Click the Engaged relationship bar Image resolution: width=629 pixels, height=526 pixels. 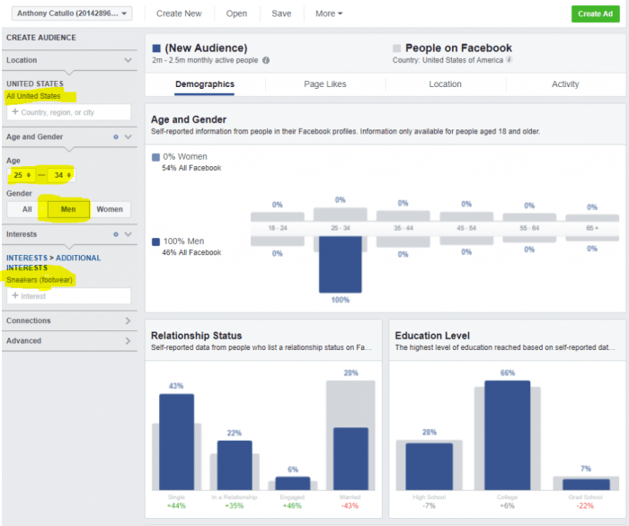[x=293, y=484]
